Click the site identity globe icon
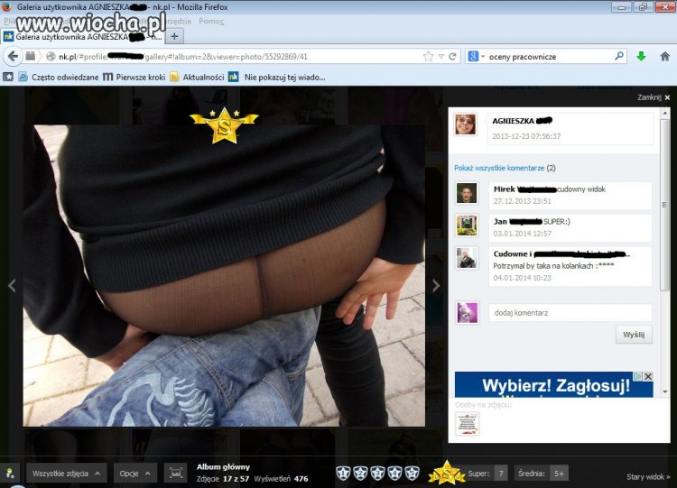677x488 pixels. [x=51, y=57]
